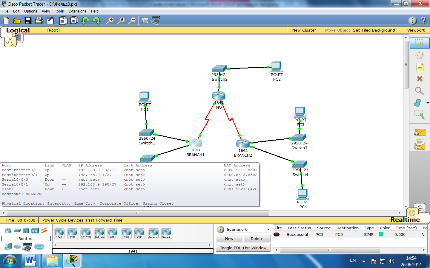Click Set Tiled Background
The width and height of the screenshot is (430, 268).
click(x=374, y=30)
